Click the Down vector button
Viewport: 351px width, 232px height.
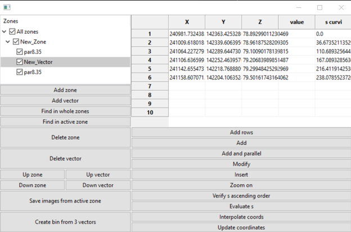(x=98, y=185)
